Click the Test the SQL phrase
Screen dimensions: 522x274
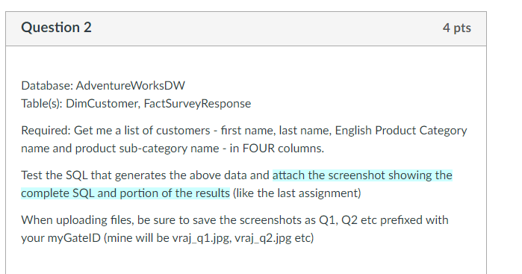tap(55, 175)
